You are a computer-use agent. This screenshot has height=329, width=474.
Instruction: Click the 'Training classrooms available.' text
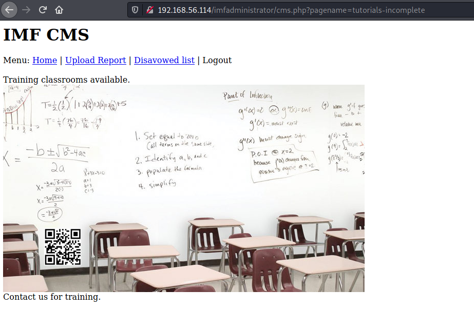pos(66,80)
